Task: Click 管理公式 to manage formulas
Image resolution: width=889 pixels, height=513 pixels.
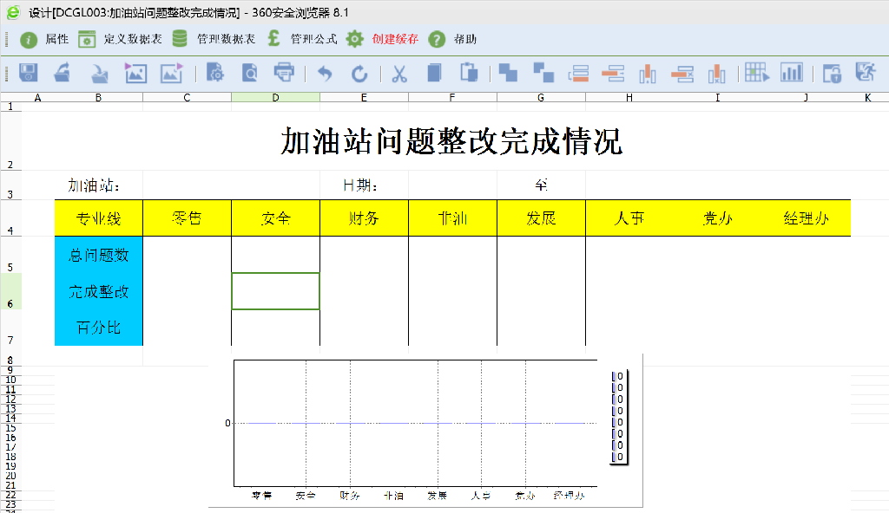Action: click(301, 39)
